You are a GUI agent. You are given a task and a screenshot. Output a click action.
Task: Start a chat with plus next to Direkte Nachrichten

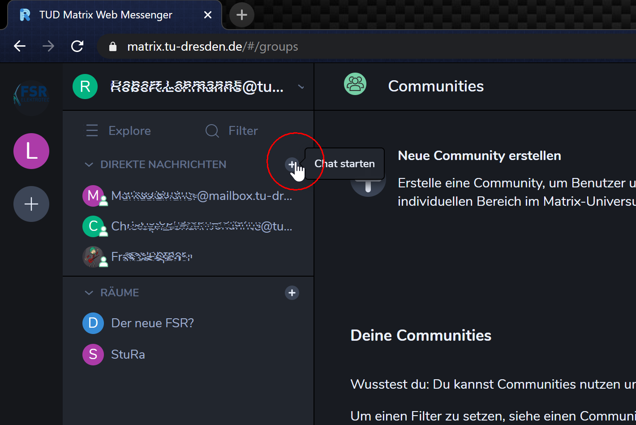(x=292, y=165)
